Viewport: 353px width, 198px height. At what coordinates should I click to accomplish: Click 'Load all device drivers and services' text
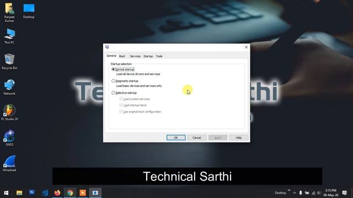138,74
